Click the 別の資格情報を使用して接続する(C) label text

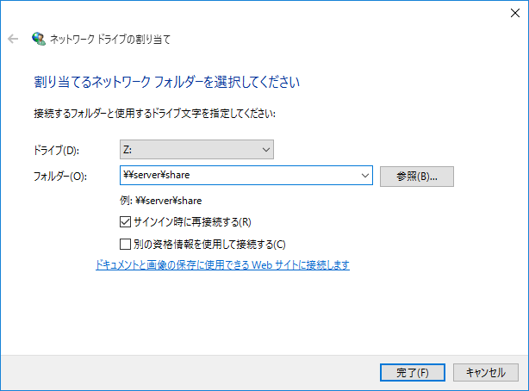[x=209, y=245]
